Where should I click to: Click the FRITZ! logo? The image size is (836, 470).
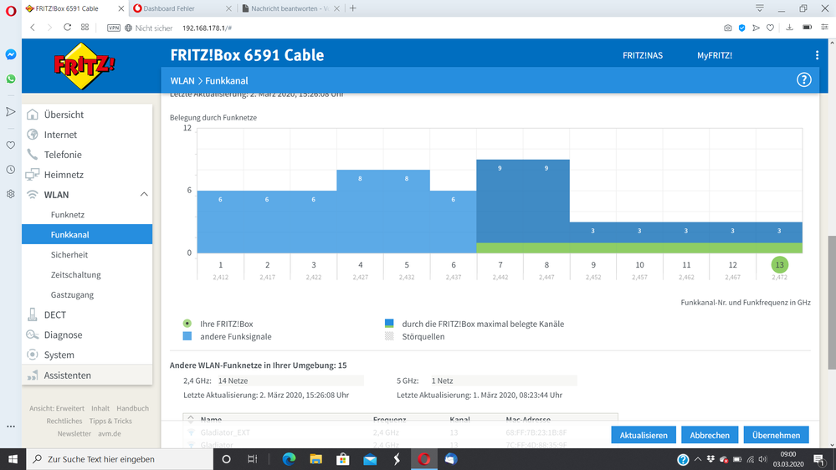point(85,66)
